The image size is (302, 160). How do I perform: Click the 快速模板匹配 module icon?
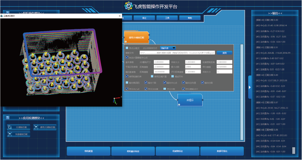pyautogui.click(x=10, y=134)
